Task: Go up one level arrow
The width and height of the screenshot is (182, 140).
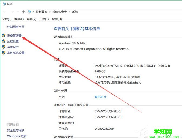Action: [23, 12]
